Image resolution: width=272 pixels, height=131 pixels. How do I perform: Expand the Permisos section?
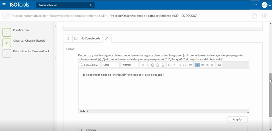pos(90,130)
